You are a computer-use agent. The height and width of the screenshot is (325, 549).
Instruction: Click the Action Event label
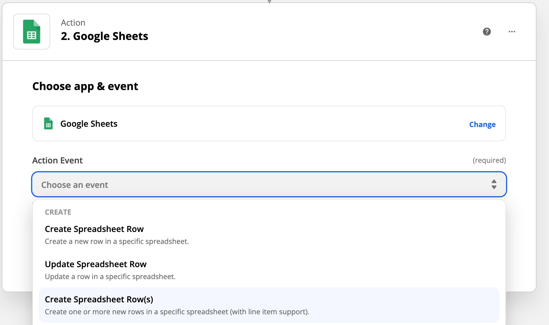pyautogui.click(x=57, y=160)
